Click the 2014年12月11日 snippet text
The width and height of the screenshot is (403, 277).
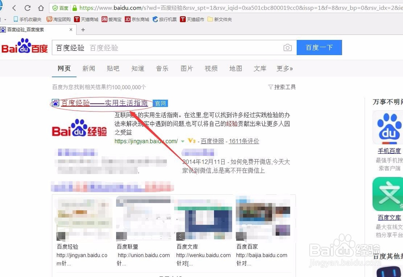(x=204, y=162)
